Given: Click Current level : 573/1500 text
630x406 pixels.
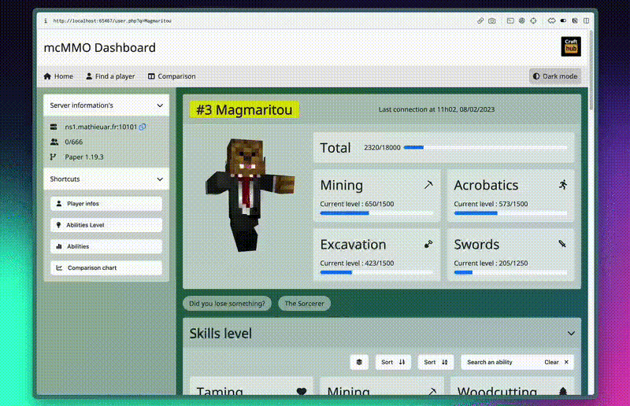Looking at the screenshot, I should tap(491, 204).
